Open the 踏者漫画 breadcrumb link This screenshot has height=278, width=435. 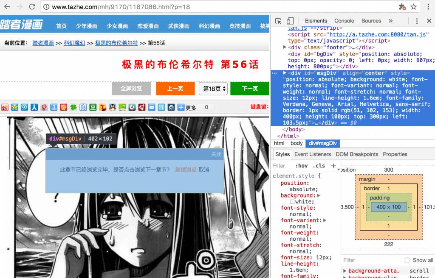tap(43, 43)
